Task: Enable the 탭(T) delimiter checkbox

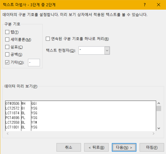Action: pyautogui.click(x=7, y=32)
